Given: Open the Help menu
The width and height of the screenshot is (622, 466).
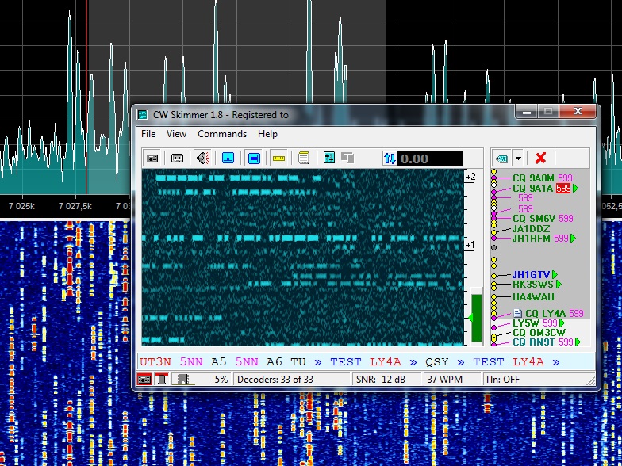Looking at the screenshot, I should click(x=267, y=134).
